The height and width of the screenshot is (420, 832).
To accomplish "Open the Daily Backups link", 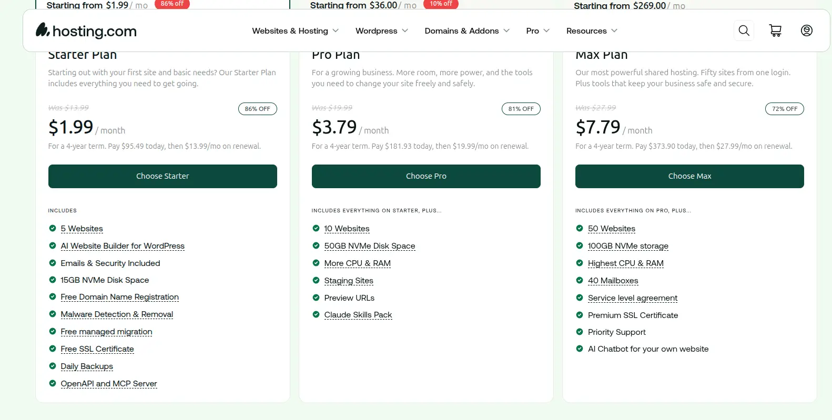I will tap(87, 366).
